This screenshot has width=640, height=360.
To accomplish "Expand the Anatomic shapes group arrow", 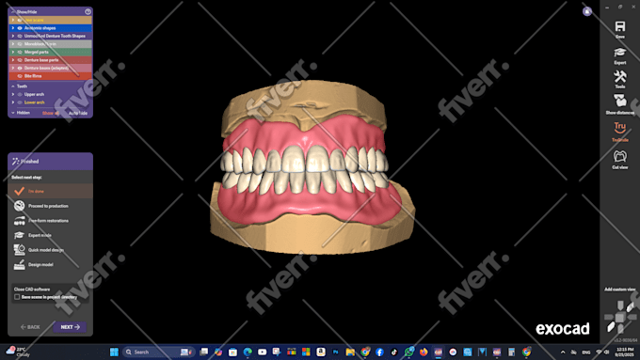I will (x=13, y=28).
